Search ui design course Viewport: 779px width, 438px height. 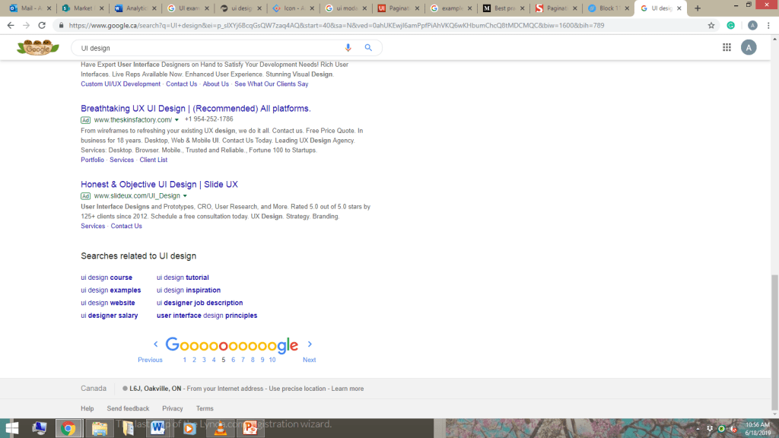click(107, 278)
